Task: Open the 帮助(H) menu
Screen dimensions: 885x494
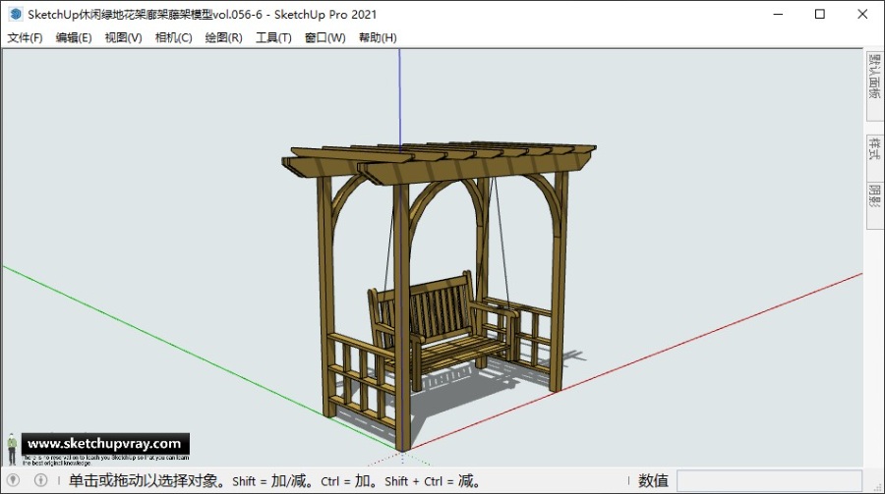Action: point(378,37)
